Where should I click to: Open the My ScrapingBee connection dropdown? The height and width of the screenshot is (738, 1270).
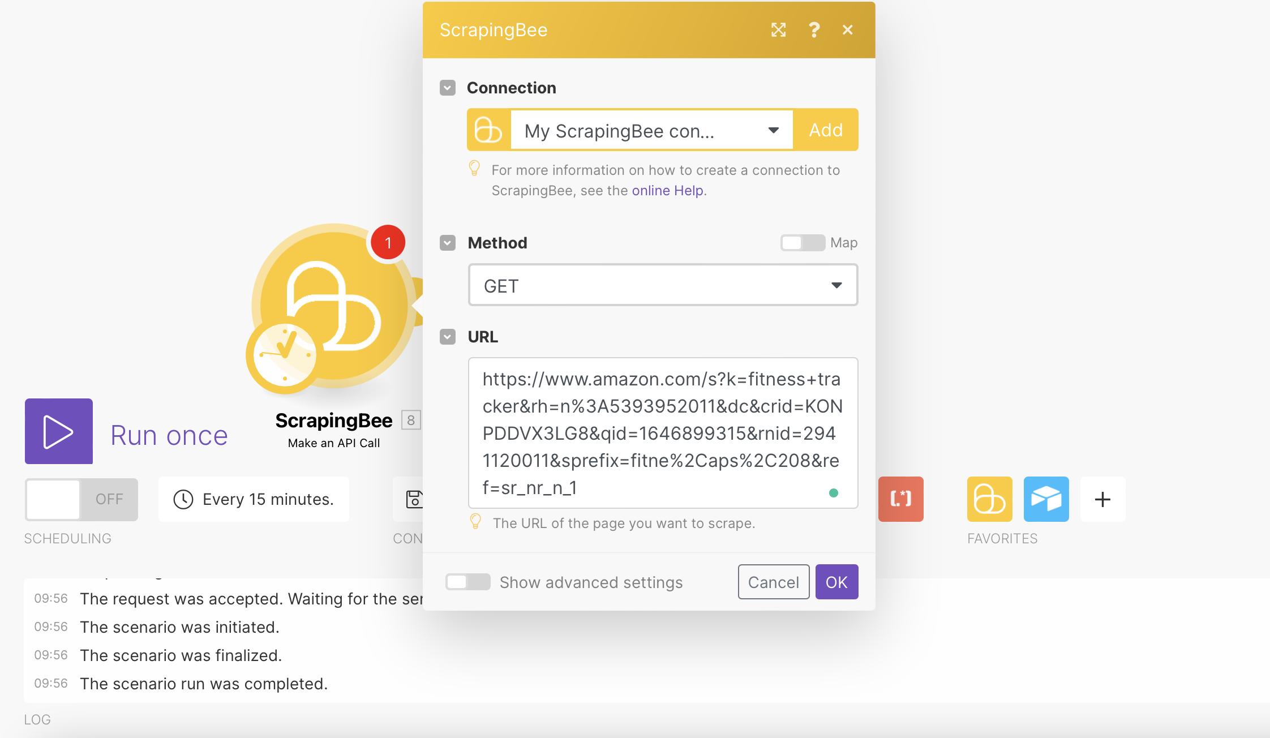tap(651, 130)
